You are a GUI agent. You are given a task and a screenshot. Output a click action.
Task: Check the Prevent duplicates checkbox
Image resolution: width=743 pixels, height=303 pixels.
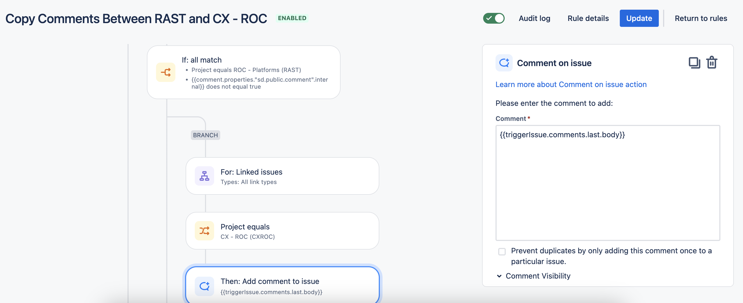click(502, 251)
